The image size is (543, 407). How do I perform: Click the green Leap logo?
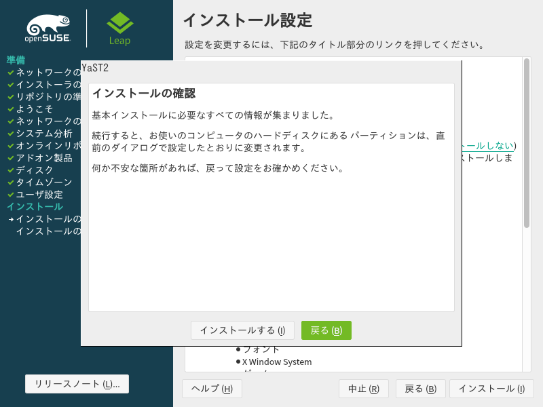120,29
